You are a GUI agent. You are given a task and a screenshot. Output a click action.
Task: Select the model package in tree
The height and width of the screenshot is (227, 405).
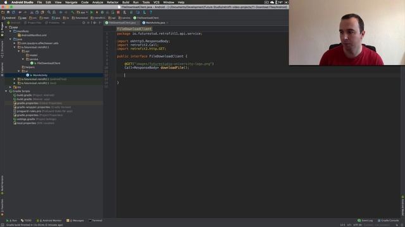tap(32, 55)
